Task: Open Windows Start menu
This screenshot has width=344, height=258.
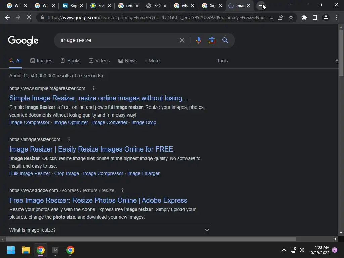Action: 11,250
